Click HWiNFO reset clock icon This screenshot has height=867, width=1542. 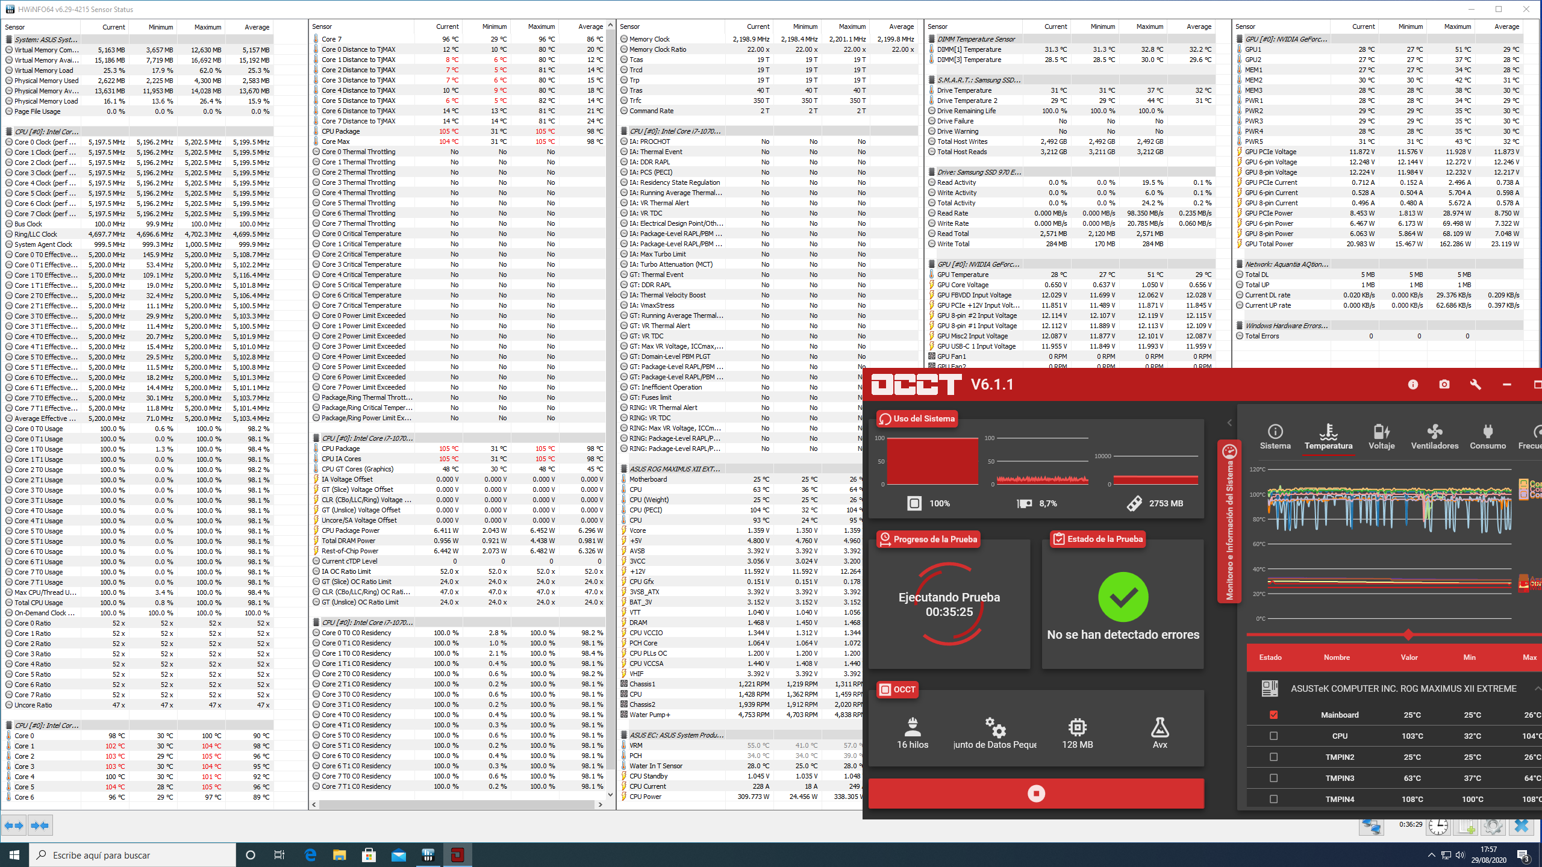click(1438, 826)
